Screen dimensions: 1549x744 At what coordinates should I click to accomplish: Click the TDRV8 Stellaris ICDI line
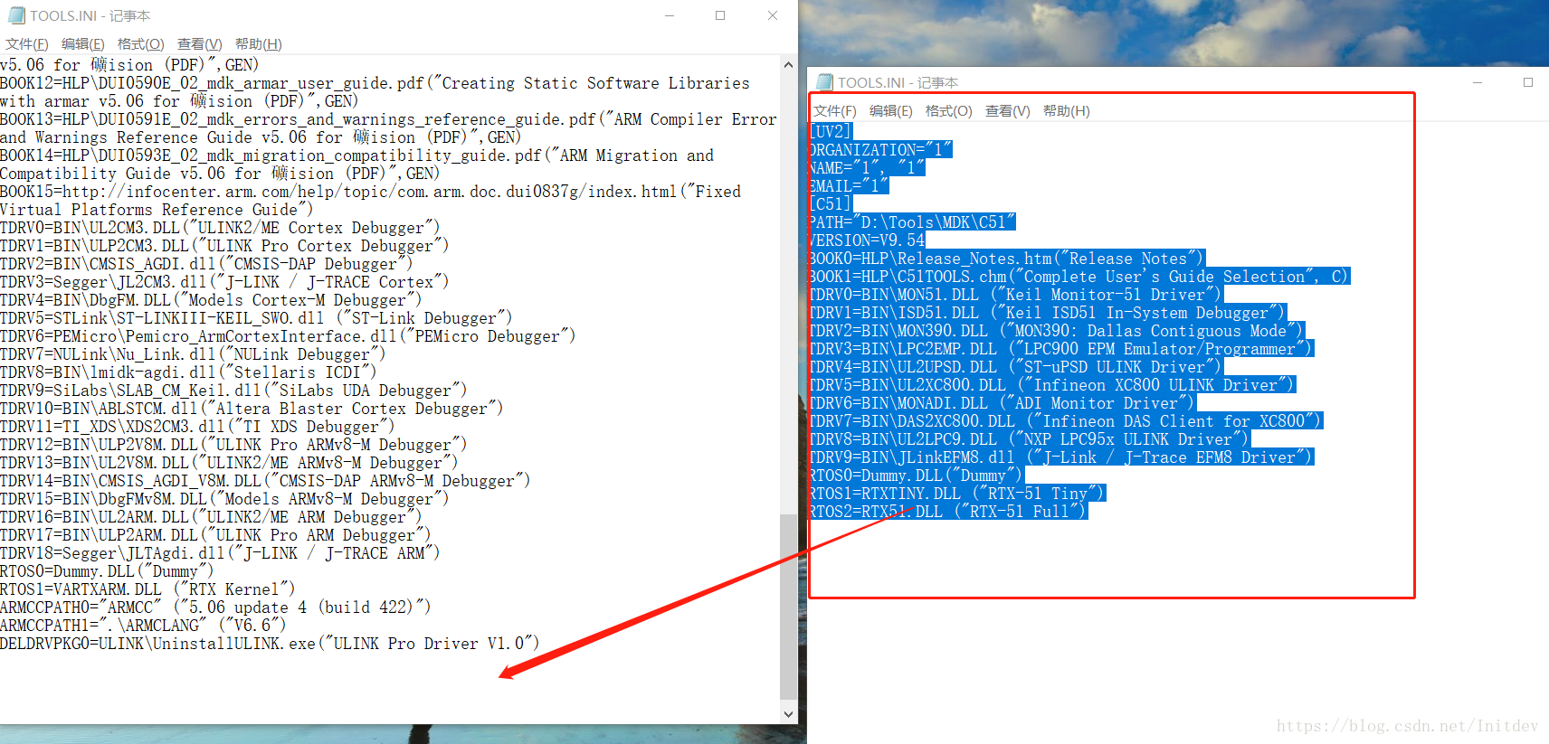coord(188,372)
